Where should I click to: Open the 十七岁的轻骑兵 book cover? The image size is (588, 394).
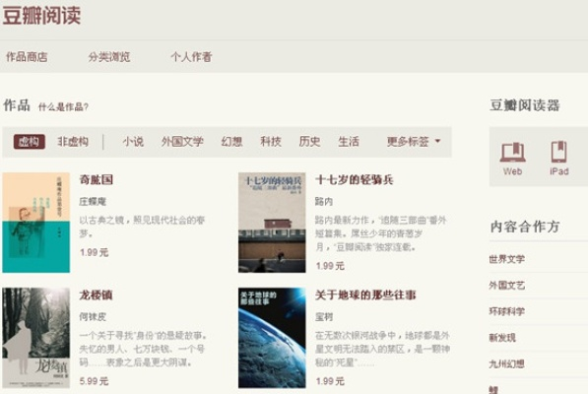click(272, 223)
